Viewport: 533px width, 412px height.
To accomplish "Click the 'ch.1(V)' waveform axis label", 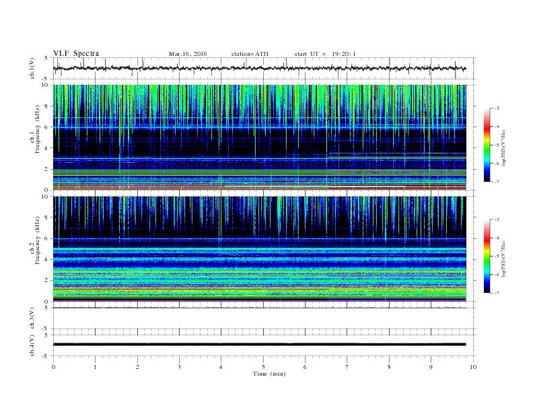I will point(32,68).
